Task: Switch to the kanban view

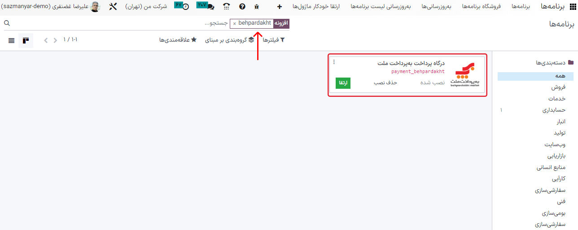Action: [26, 40]
